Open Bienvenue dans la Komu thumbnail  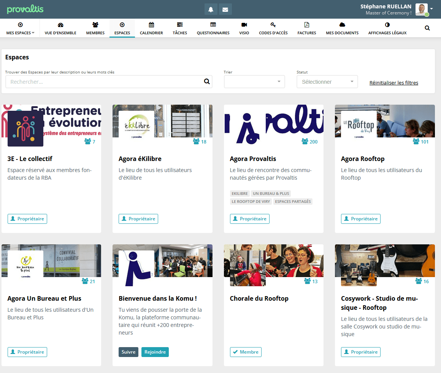(x=136, y=268)
